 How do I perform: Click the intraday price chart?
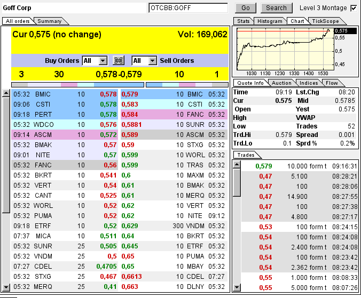pos(285,49)
